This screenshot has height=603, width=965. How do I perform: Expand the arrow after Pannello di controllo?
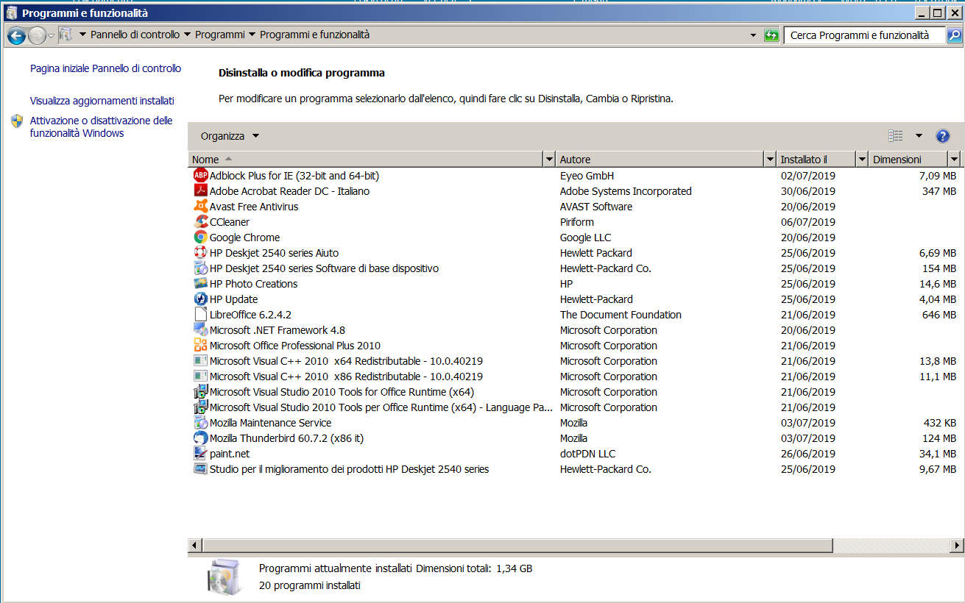pos(187,35)
